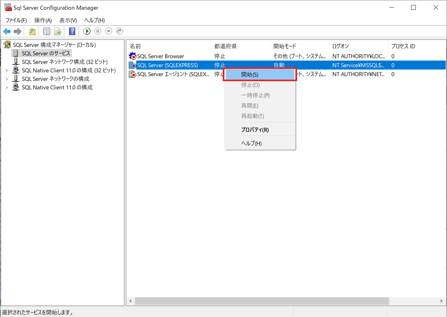Click the SQL Server (SQLEXPRESS) service icon
Image resolution: width=447 pixels, height=317 pixels.
tap(133, 65)
